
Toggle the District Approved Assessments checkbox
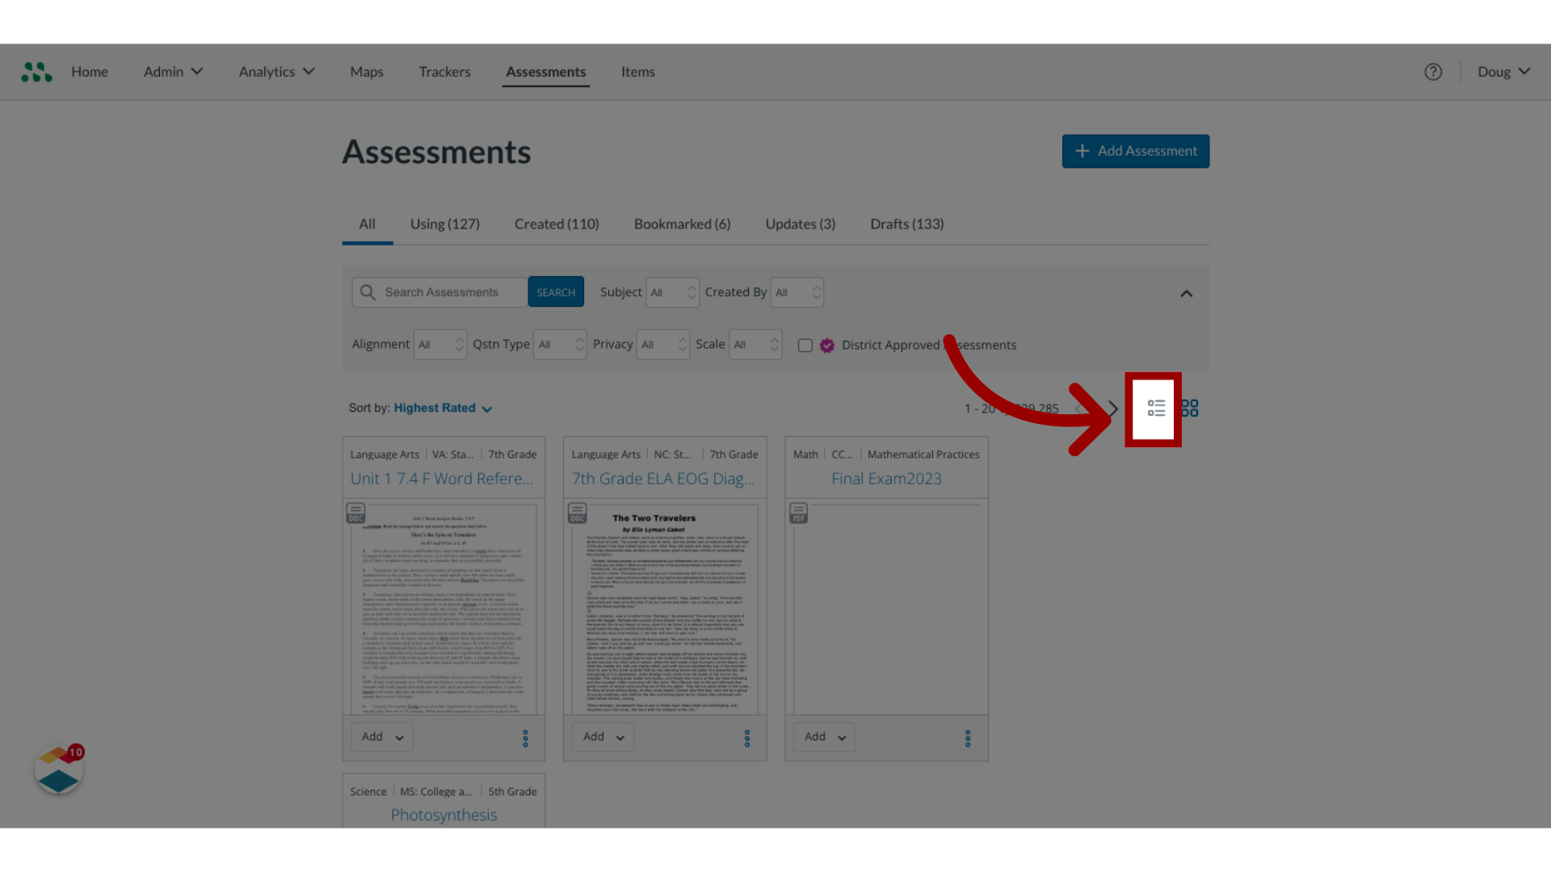point(805,345)
